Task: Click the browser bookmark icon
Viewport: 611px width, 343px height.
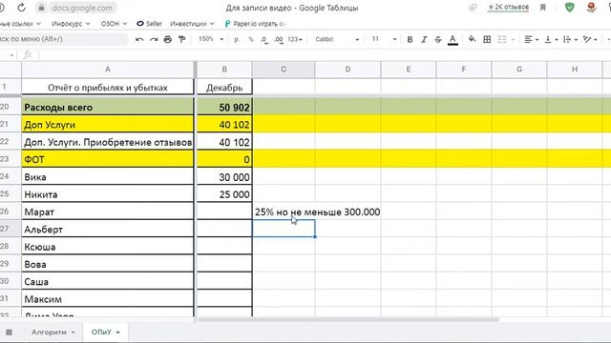Action: [543, 8]
